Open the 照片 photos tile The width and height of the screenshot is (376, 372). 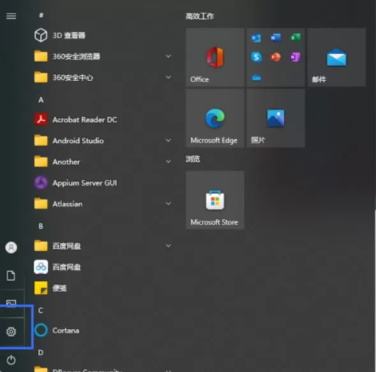276,118
